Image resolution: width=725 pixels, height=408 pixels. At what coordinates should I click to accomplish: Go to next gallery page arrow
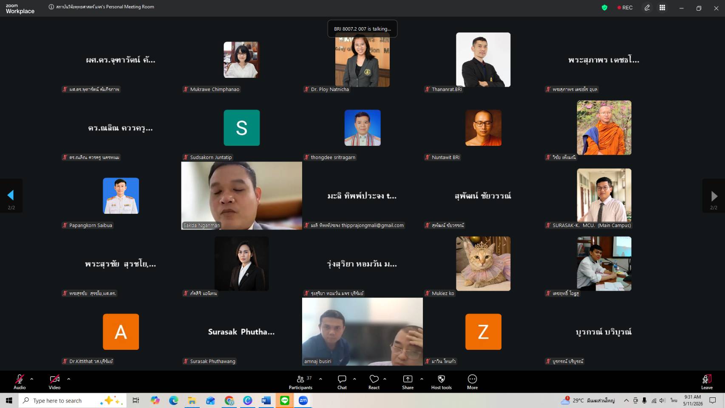714,195
